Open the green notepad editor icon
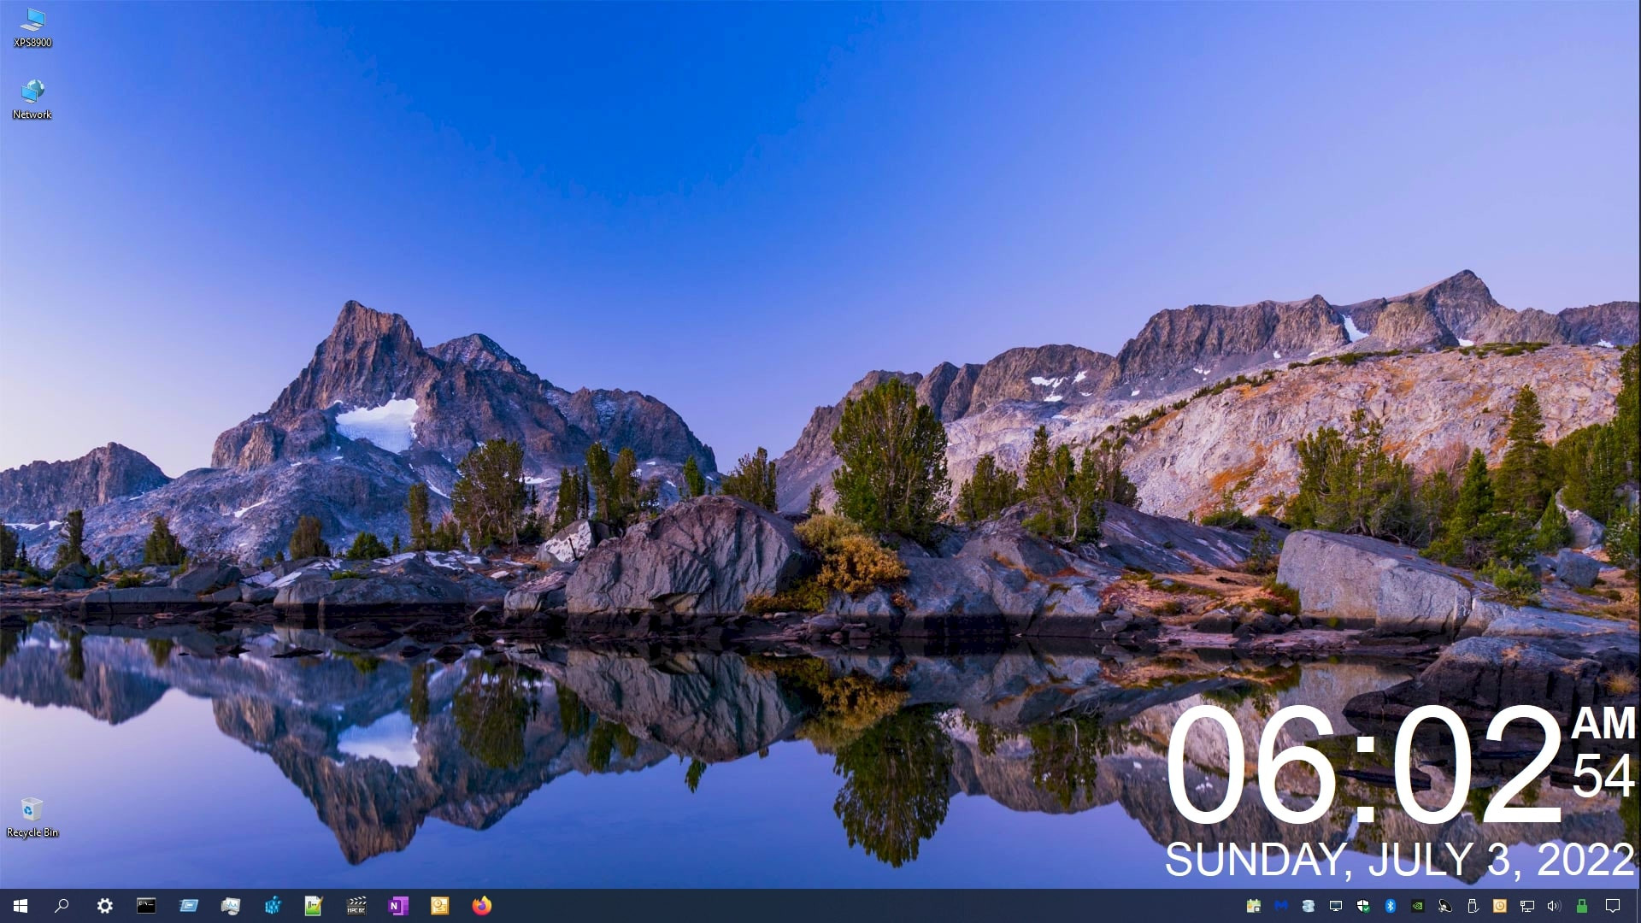 click(314, 906)
